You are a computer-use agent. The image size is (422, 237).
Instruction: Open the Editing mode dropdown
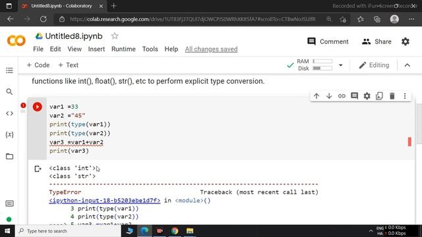374,65
